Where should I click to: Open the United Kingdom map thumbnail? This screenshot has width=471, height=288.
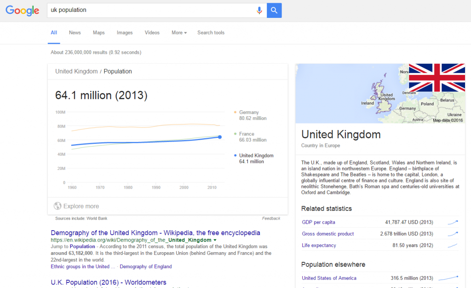click(380, 93)
